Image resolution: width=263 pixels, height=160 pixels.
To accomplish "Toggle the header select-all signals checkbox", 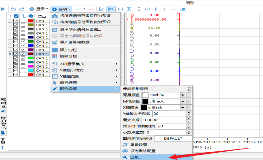I will click(x=16, y=16).
